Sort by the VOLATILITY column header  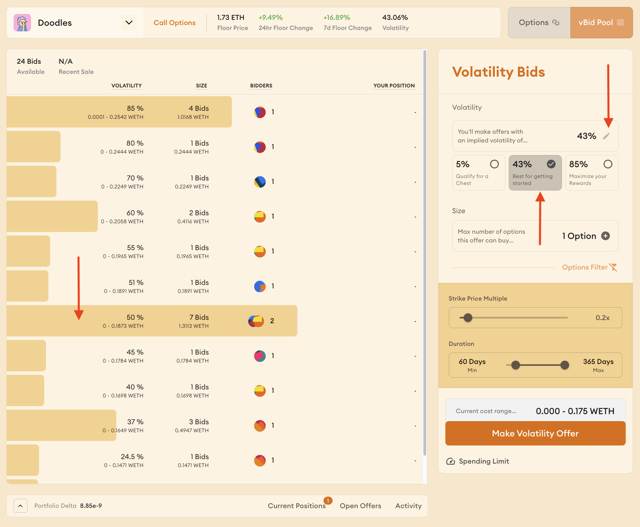[126, 86]
